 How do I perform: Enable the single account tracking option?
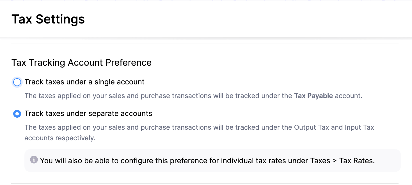[17, 82]
